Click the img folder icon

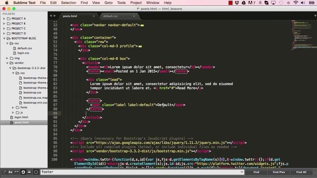[12, 58]
